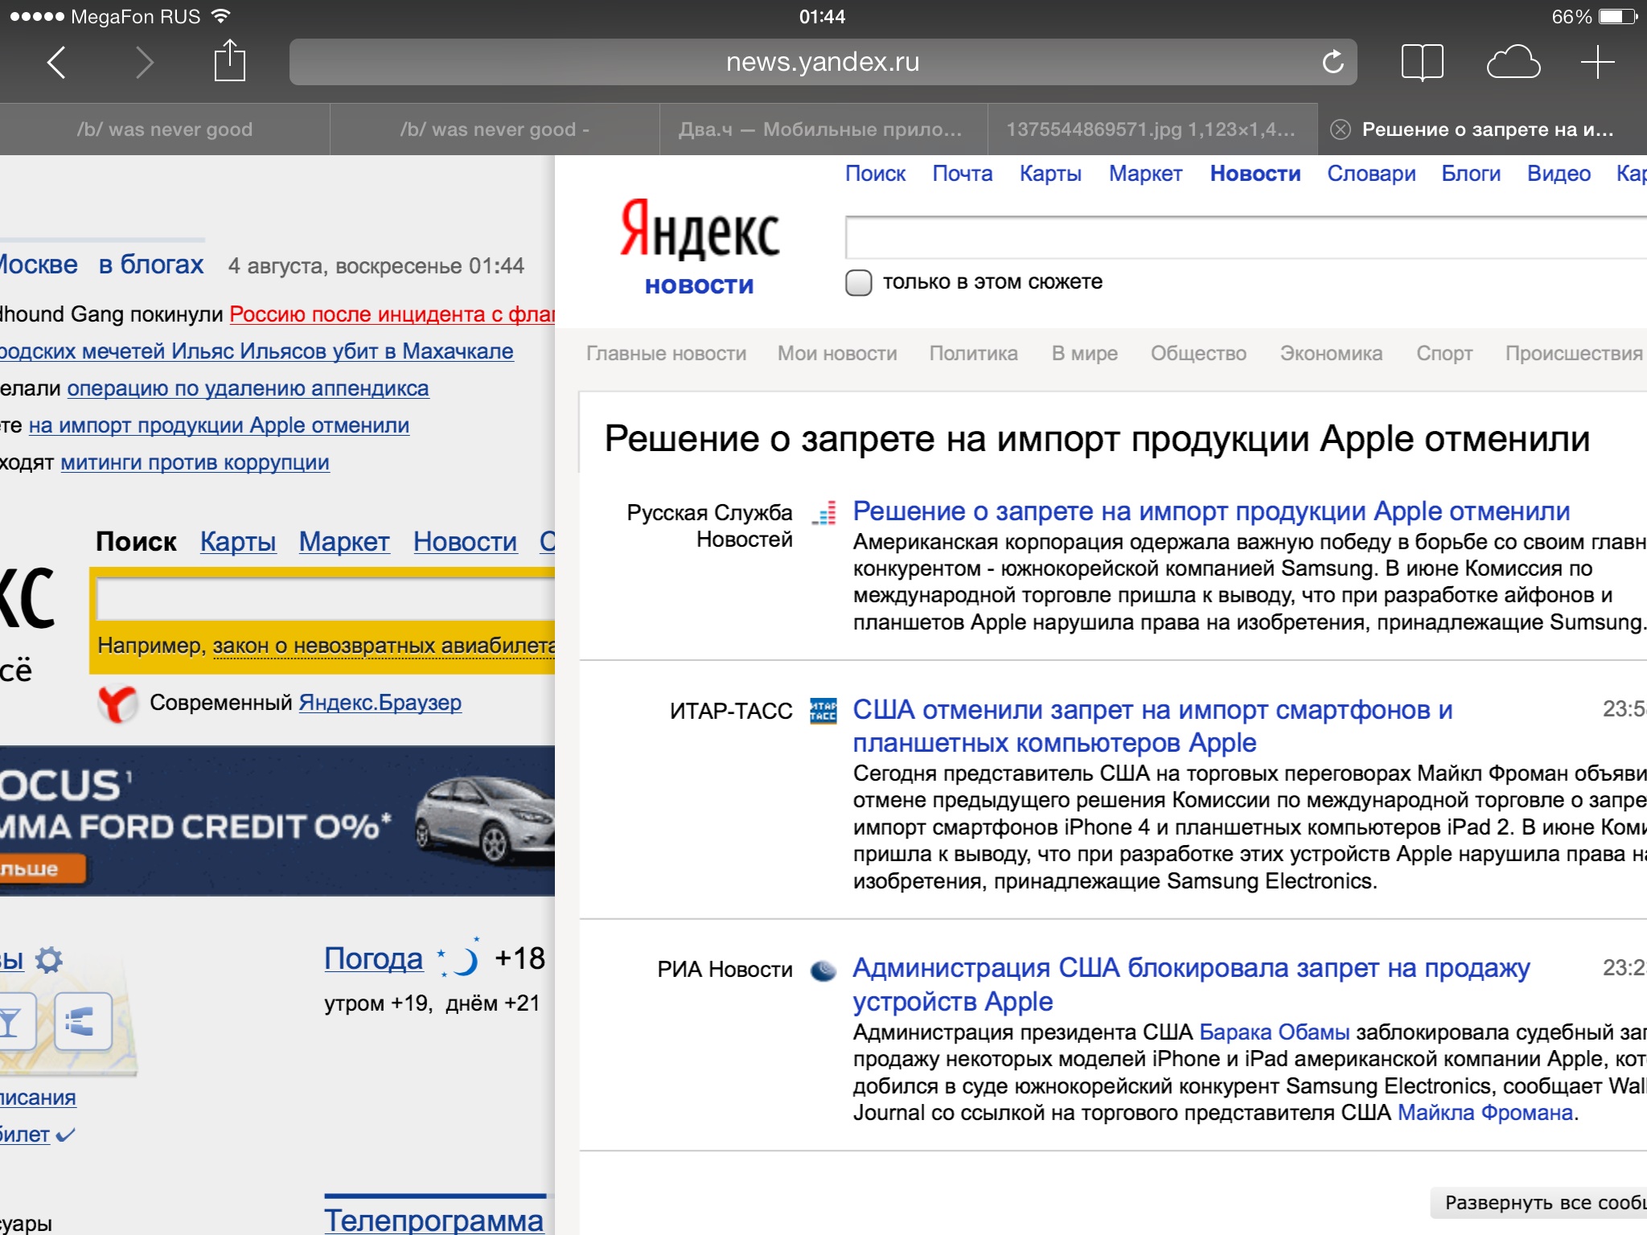Open Поиск in top service bar
Image resolution: width=1647 pixels, height=1235 pixels.
(x=875, y=174)
